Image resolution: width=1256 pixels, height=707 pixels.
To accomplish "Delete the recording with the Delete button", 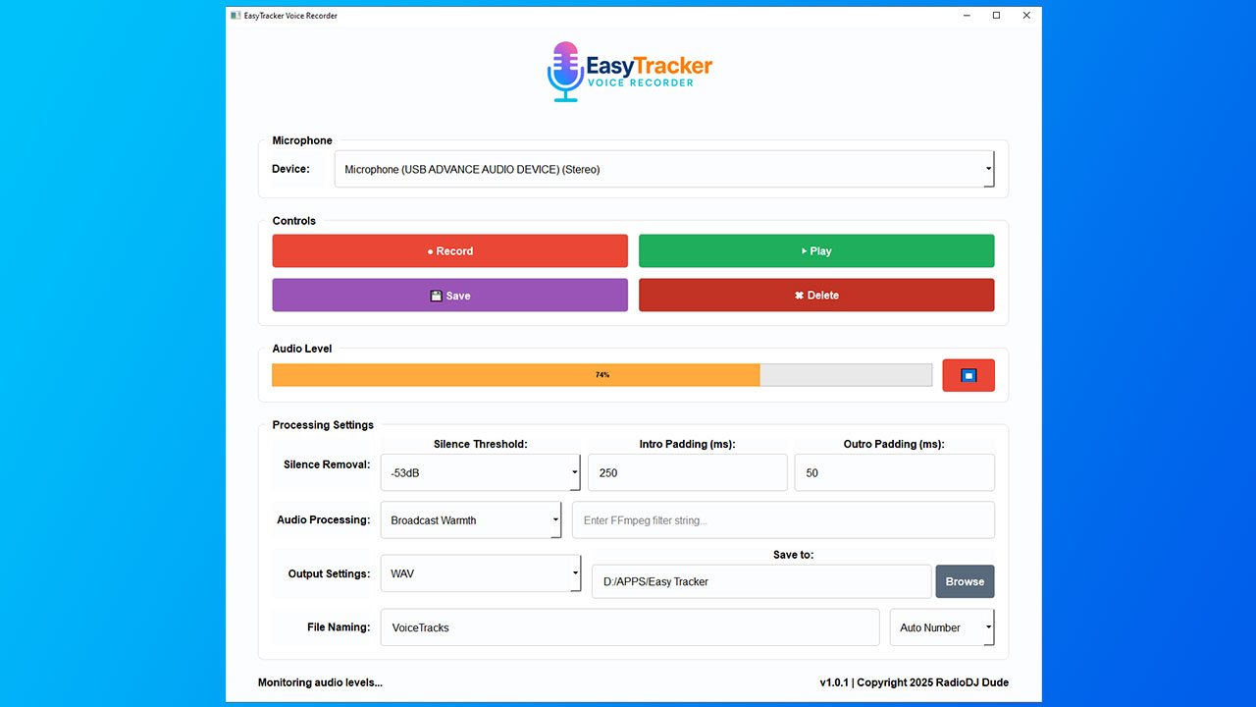I will click(x=815, y=296).
